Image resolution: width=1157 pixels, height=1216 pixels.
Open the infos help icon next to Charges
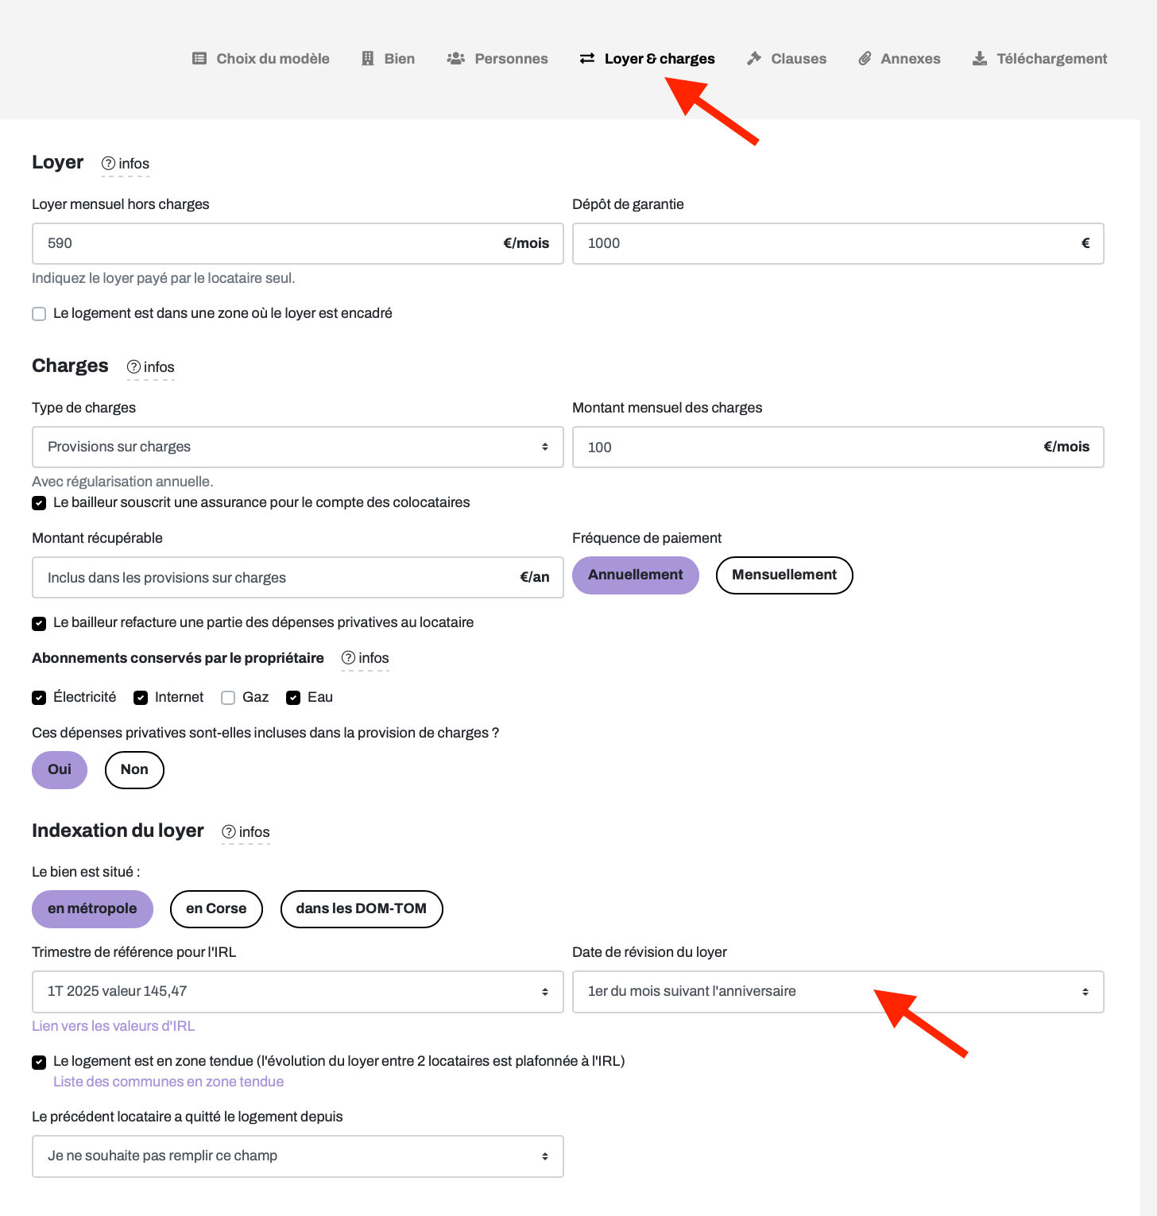(x=134, y=367)
